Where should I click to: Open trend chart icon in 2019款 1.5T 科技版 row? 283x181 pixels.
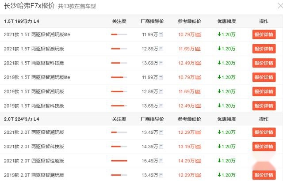click(x=198, y=106)
